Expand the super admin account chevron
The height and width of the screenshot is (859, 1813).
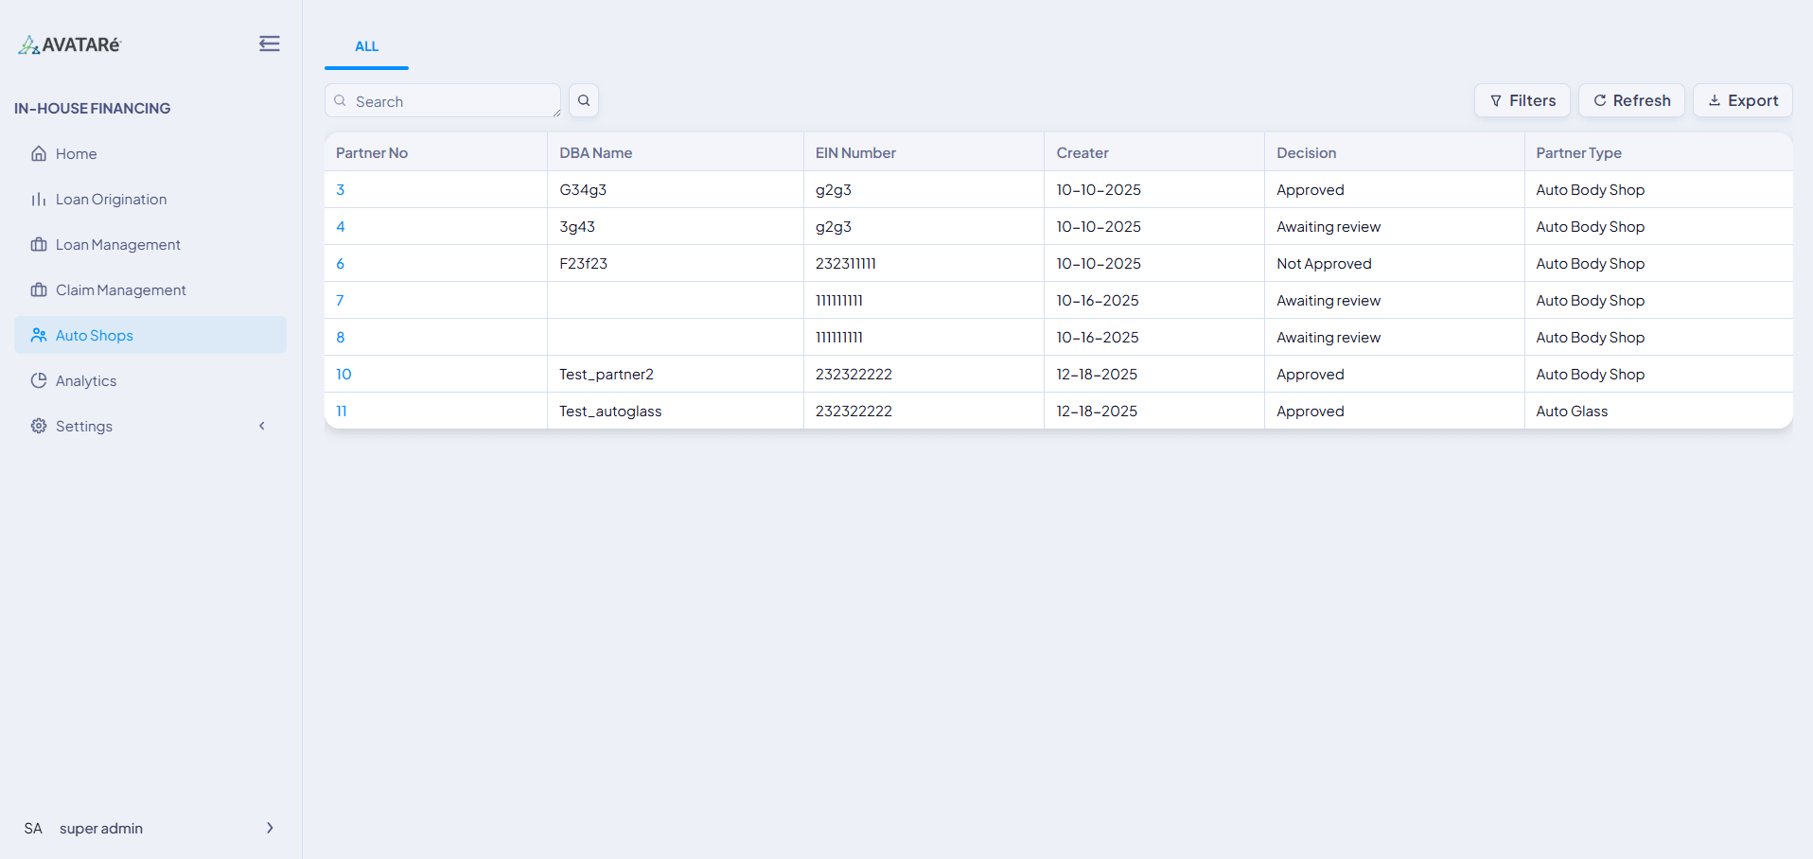point(270,828)
